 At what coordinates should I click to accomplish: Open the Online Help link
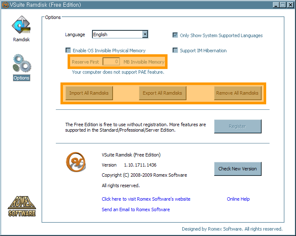point(238,199)
